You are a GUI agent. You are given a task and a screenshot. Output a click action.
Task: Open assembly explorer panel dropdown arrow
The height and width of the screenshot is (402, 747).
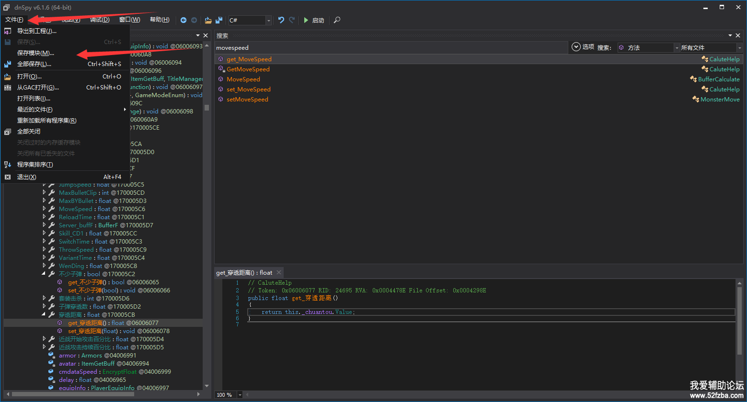197,36
